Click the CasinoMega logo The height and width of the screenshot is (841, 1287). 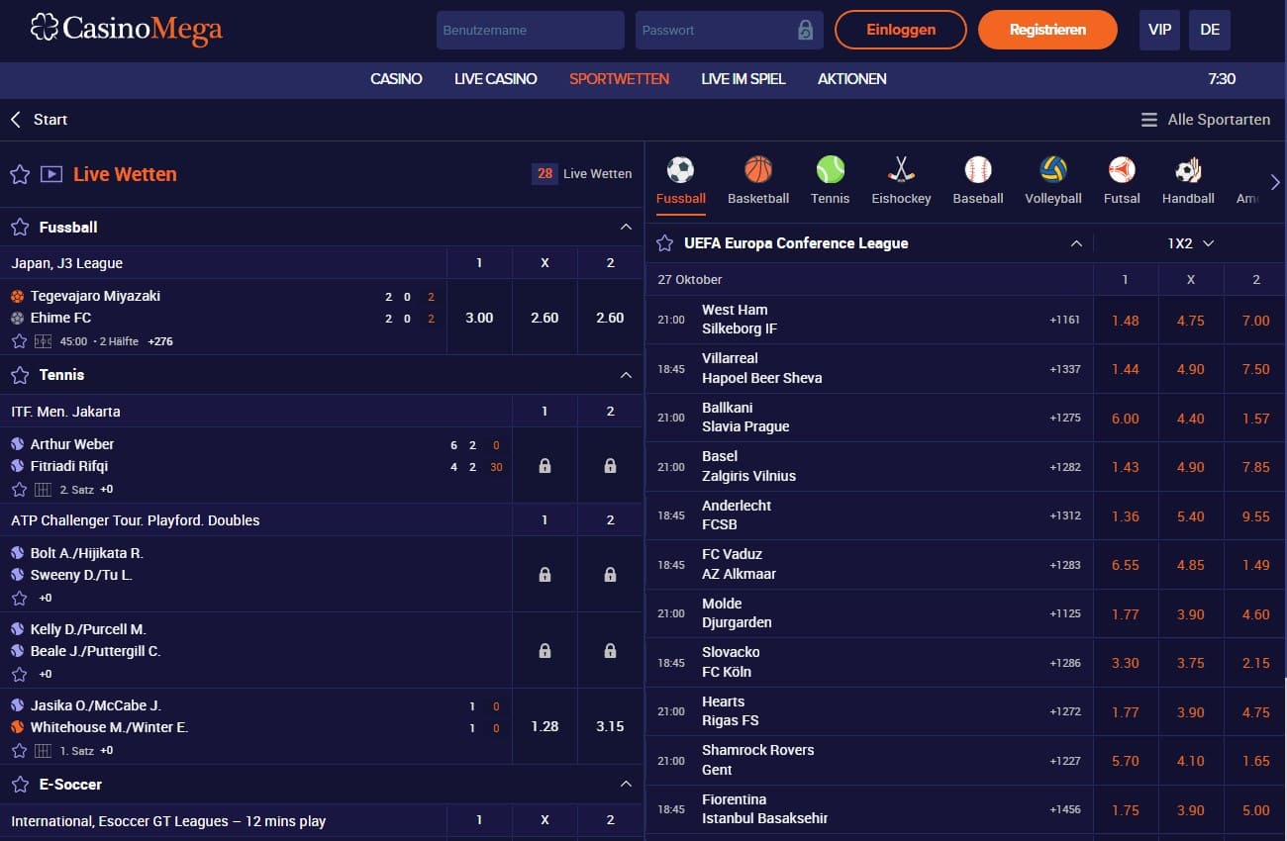[x=127, y=29]
